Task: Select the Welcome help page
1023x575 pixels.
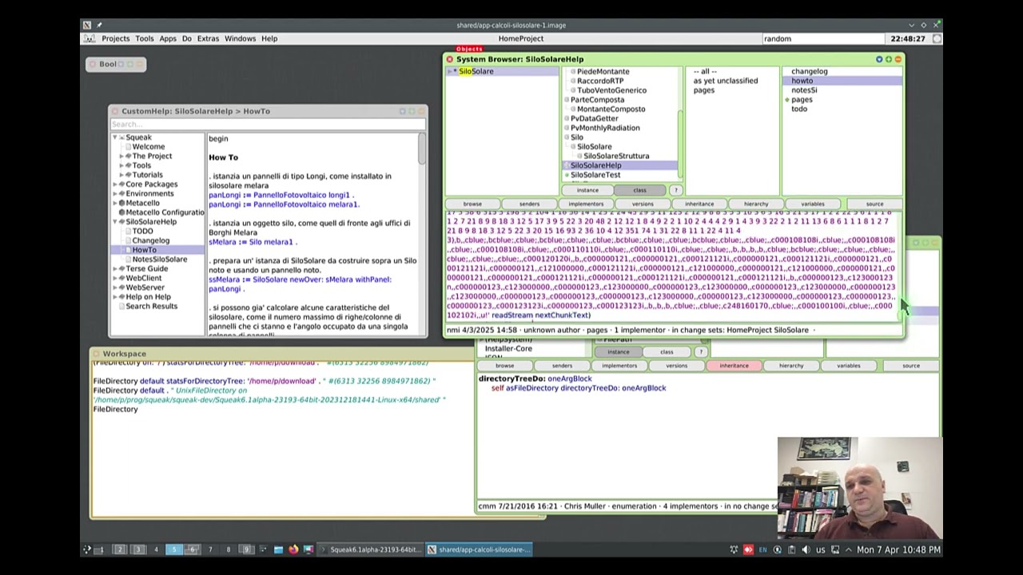Action: tap(149, 147)
